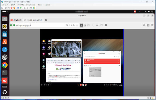Screen dimensions: 156x100
Task: Show applications via Ubuntu logo icon
Action: click(x=5, y=92)
